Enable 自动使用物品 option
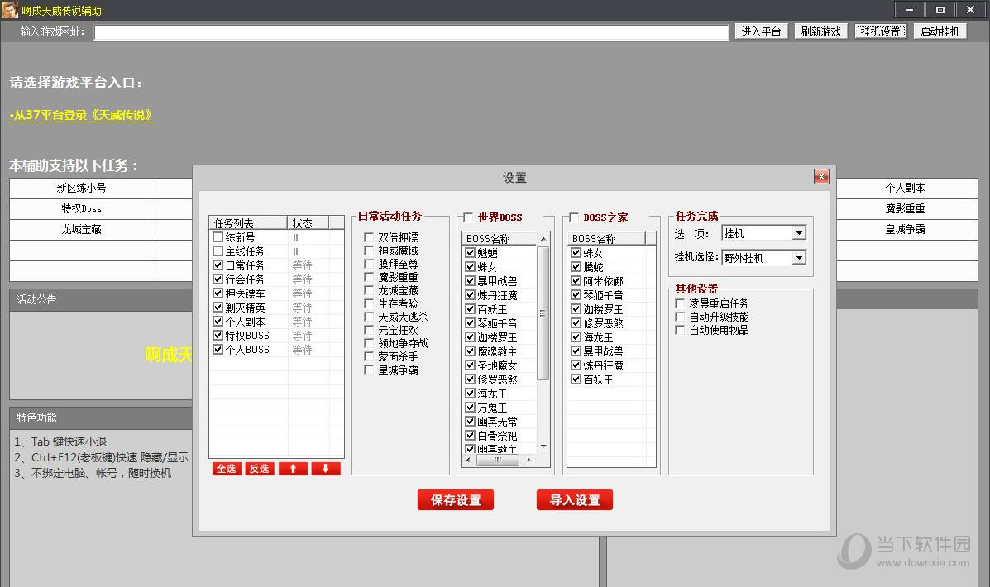Image resolution: width=990 pixels, height=587 pixels. click(680, 330)
